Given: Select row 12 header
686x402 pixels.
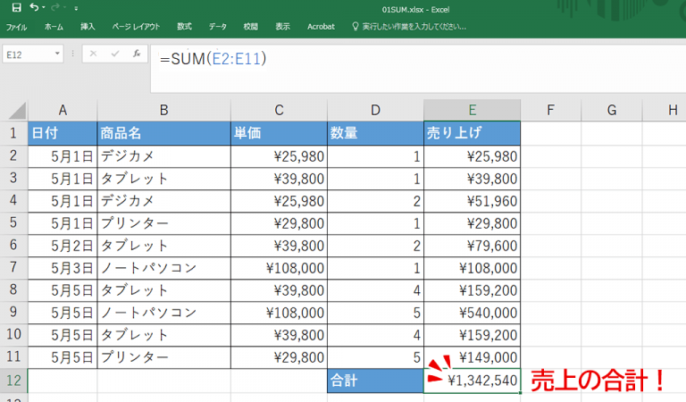Looking at the screenshot, I should click(x=13, y=381).
